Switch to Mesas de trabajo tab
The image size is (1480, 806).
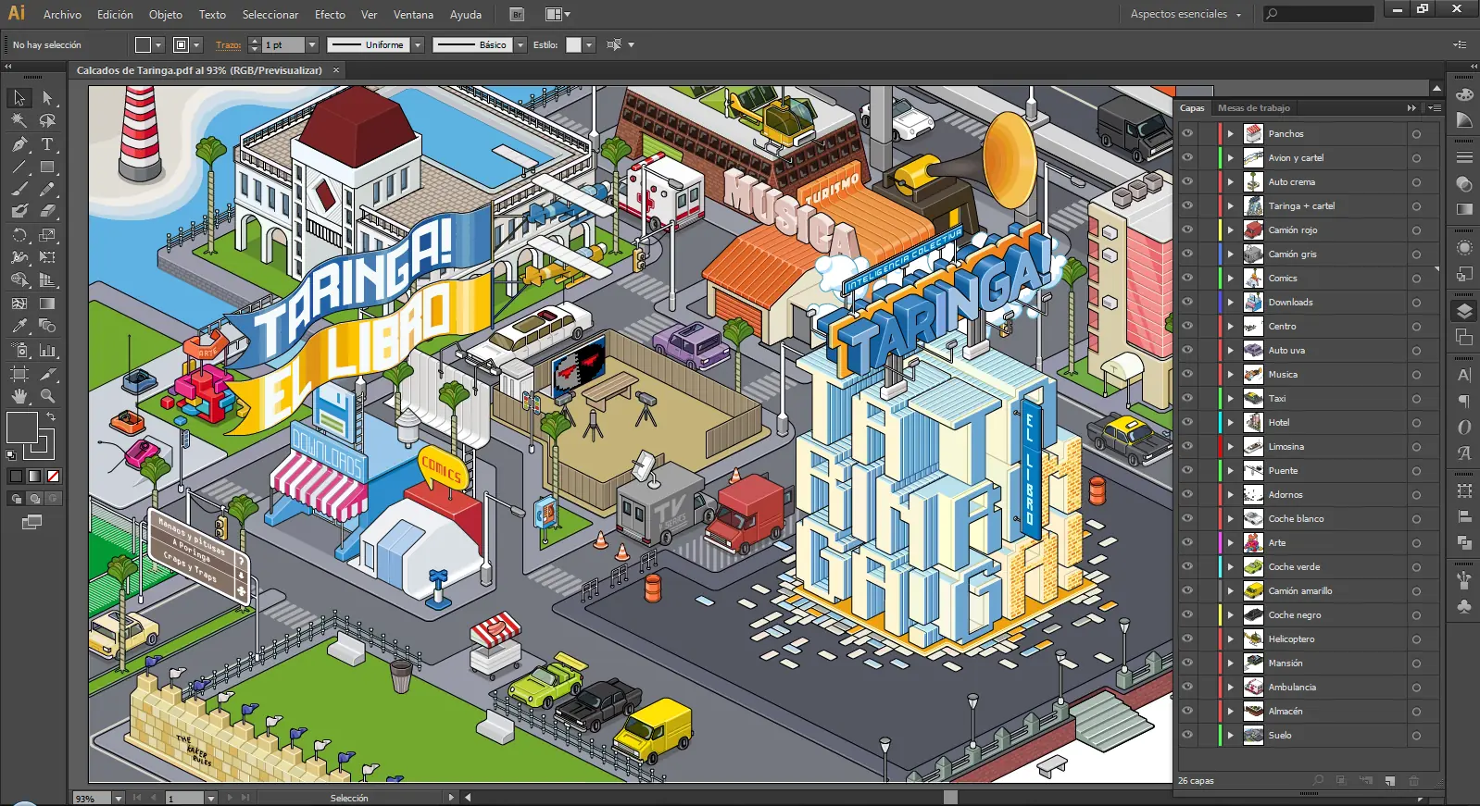coord(1254,108)
